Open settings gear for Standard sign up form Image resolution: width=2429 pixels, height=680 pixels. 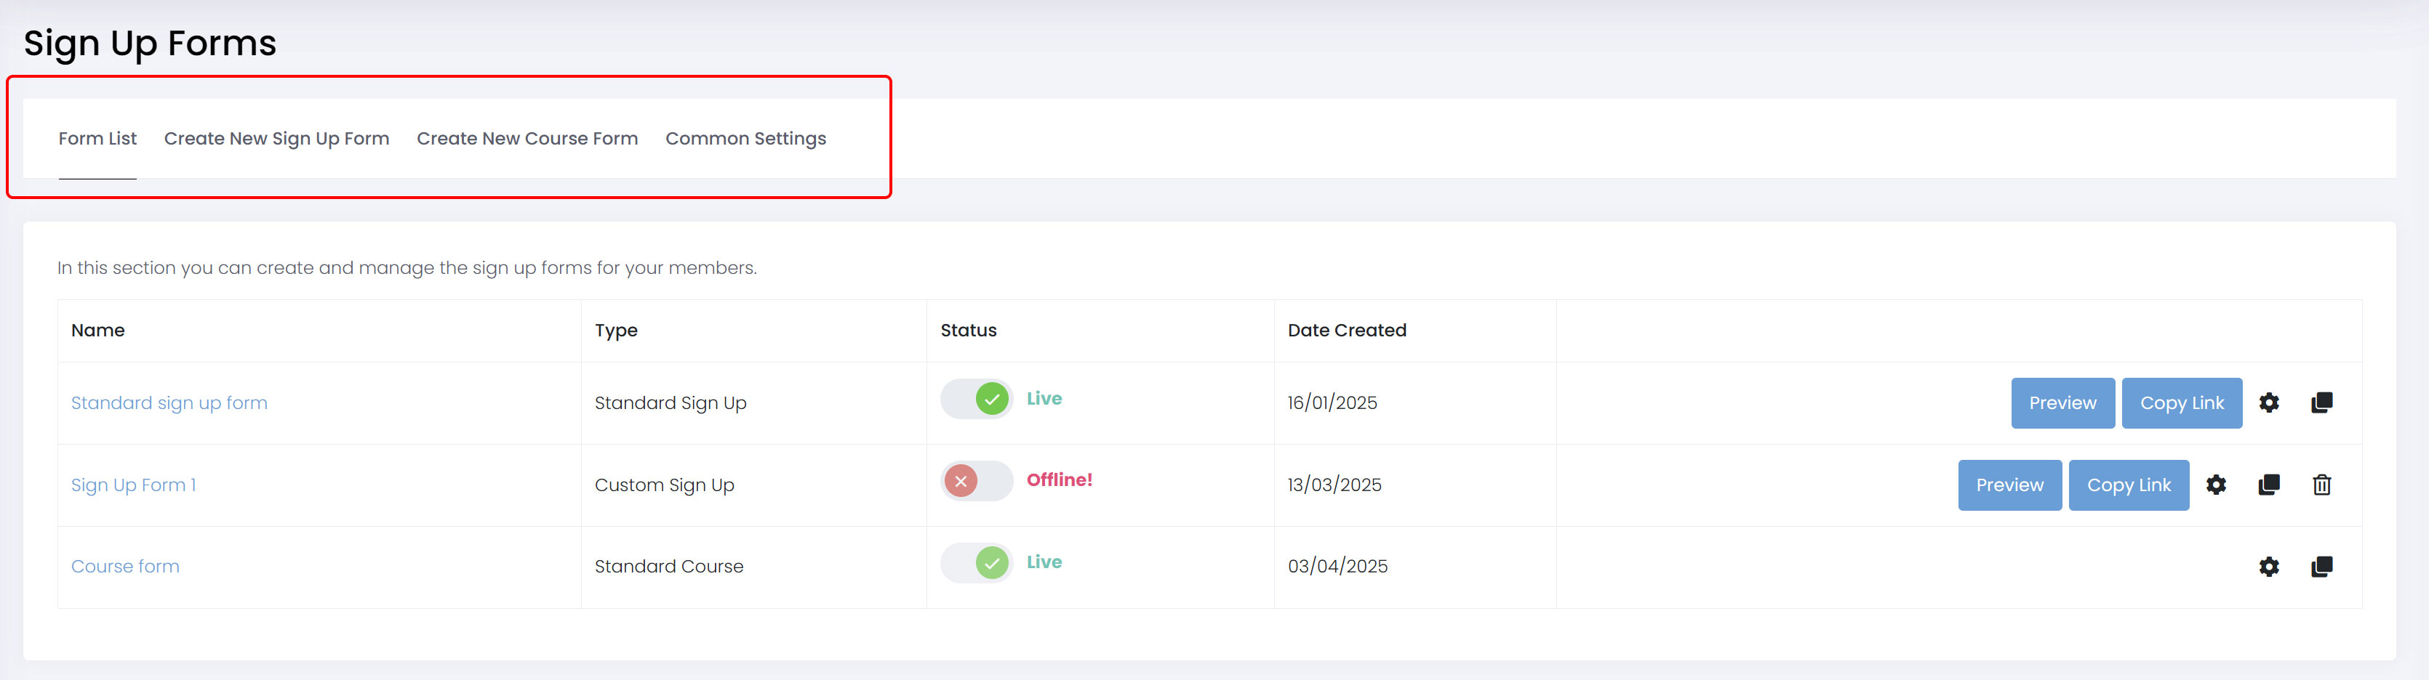2269,403
